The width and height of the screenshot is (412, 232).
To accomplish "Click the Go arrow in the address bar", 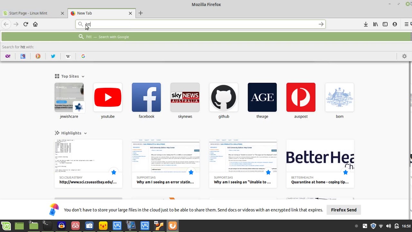I will click(321, 24).
